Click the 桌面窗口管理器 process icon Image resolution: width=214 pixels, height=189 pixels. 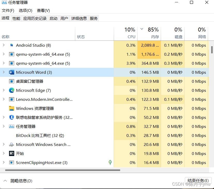coord(12,81)
